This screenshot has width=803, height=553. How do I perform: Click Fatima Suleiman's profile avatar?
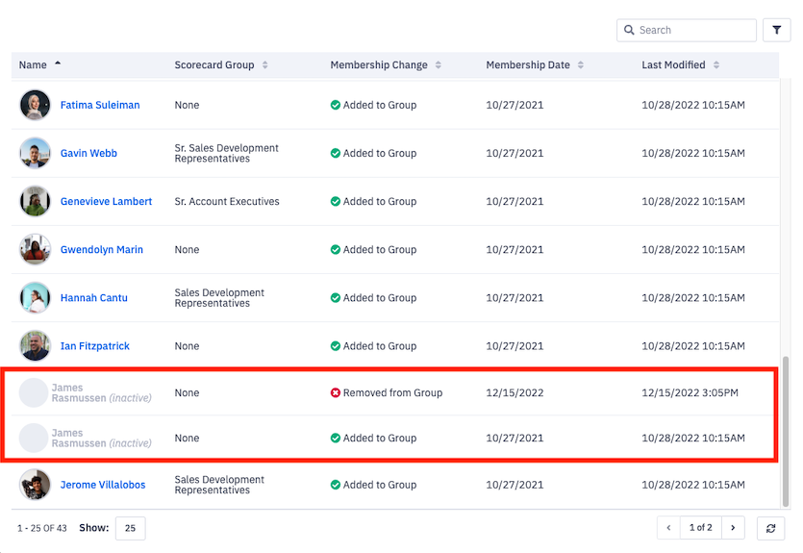[x=35, y=105]
